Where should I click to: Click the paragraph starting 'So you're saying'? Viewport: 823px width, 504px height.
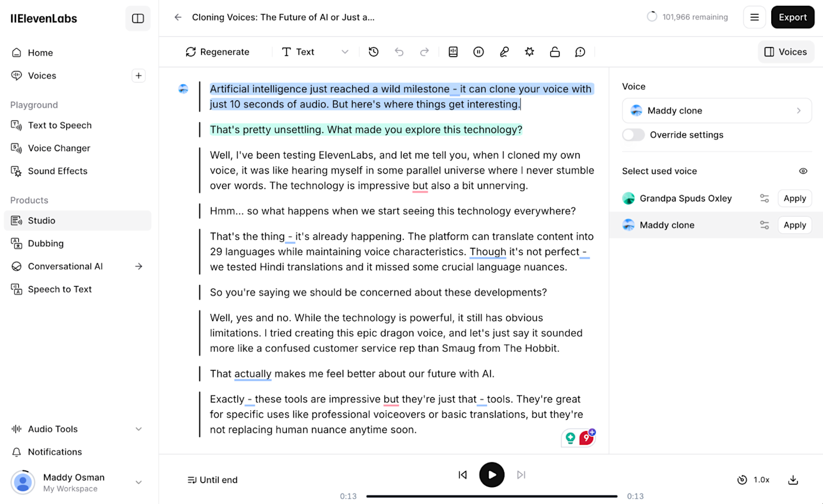pyautogui.click(x=379, y=293)
